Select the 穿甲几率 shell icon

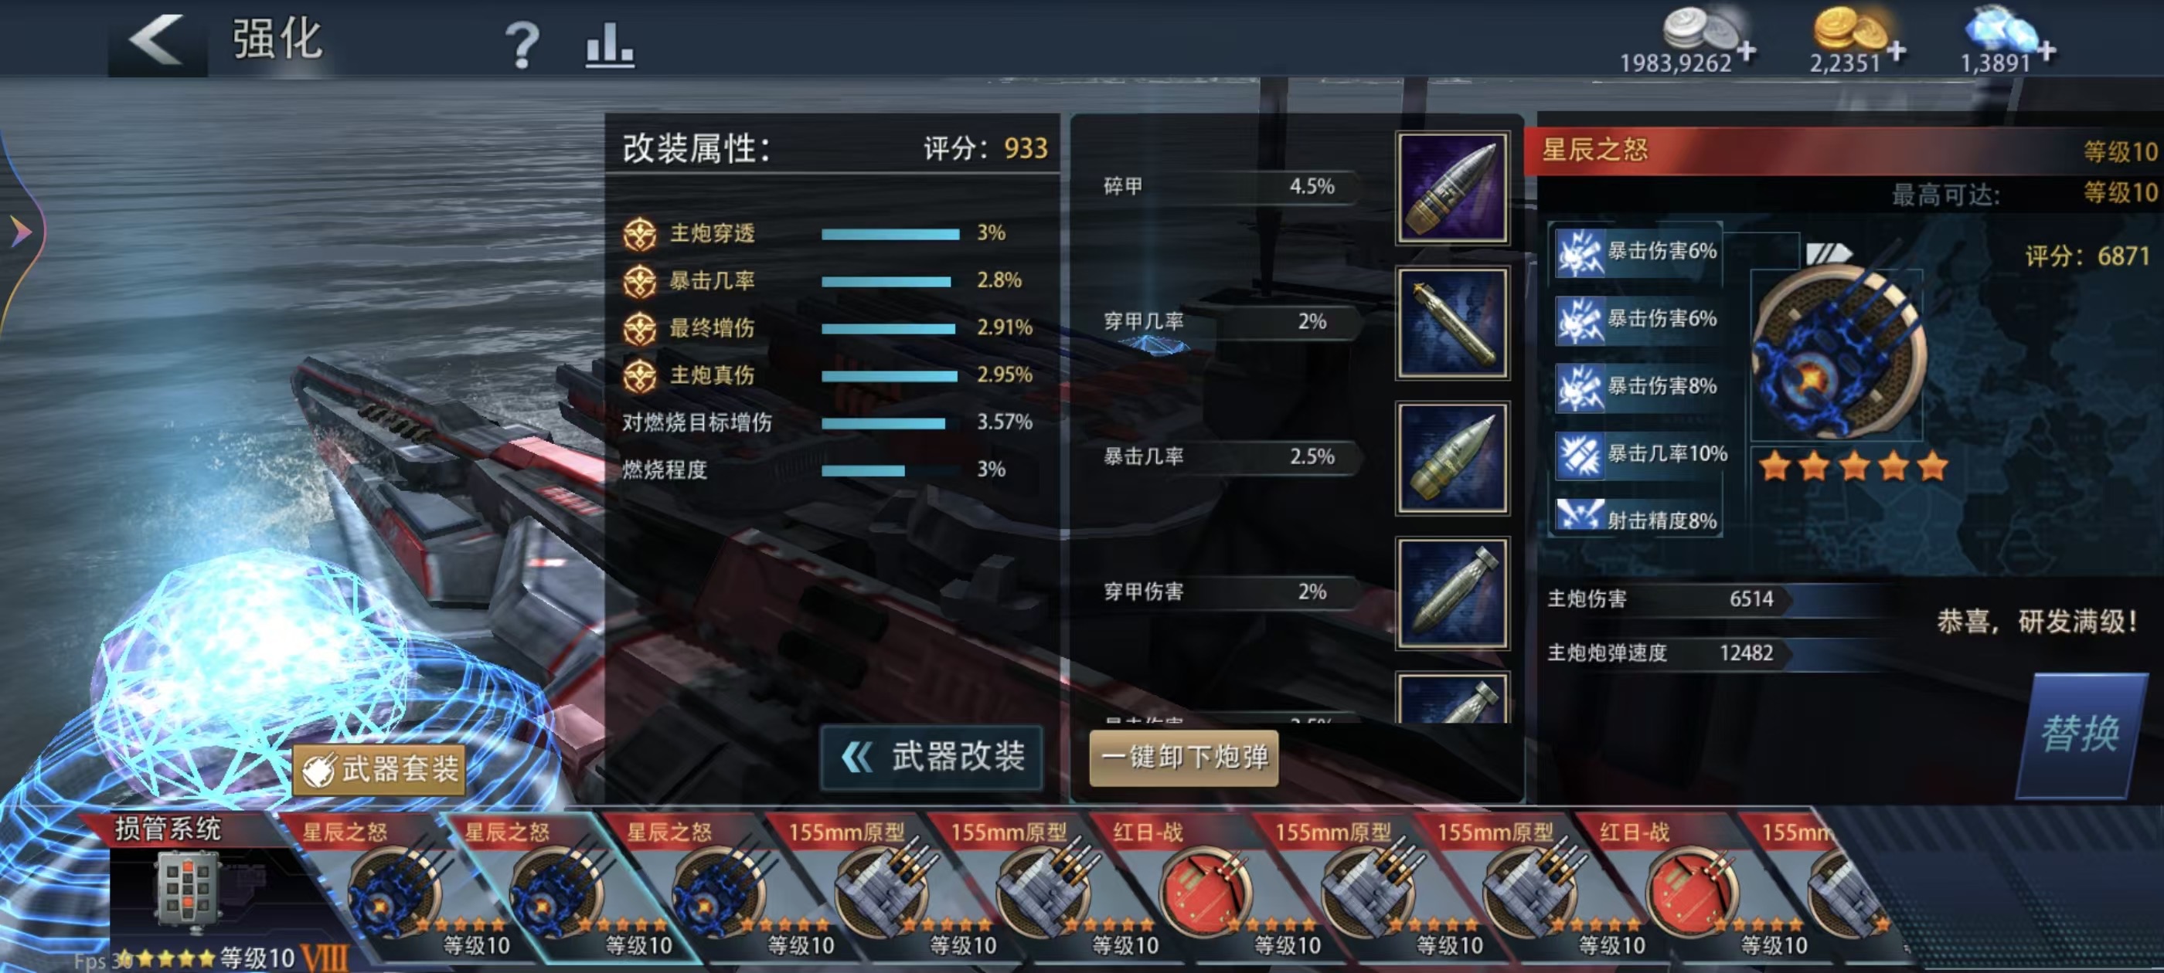[x=1451, y=324]
